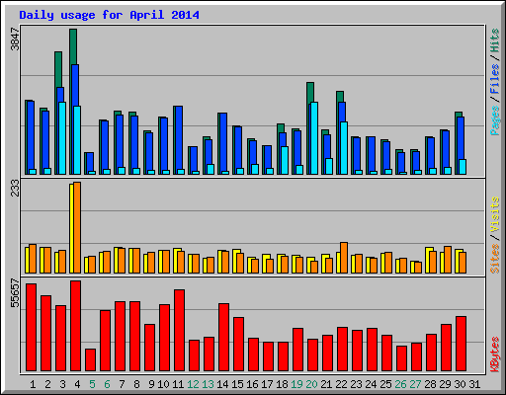Click green day label 27 on x-axis
506x395 pixels.
(415, 384)
